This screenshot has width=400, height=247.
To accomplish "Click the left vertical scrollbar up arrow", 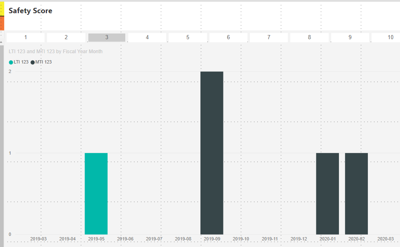I will coord(1,42).
